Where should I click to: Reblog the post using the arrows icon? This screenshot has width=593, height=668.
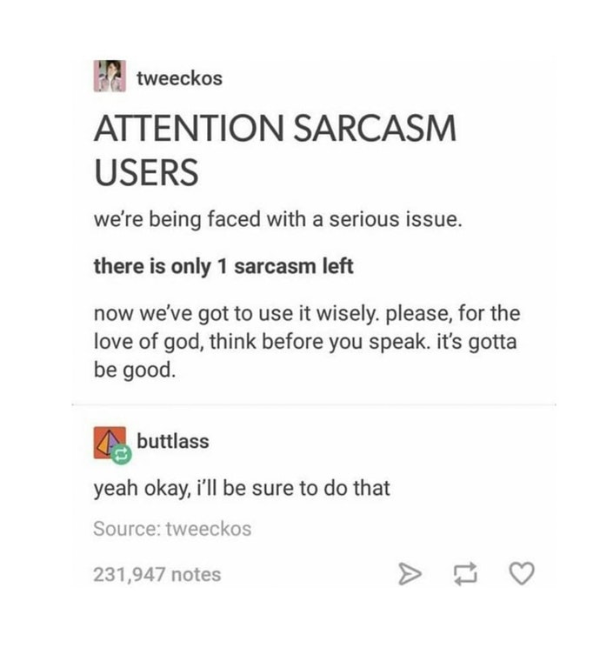(x=465, y=573)
